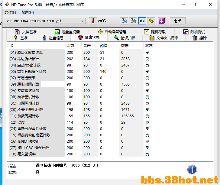Viewport: 220px width, 185px height.
Task: Minimize the HD Tune Pro window
Action: point(183,5)
